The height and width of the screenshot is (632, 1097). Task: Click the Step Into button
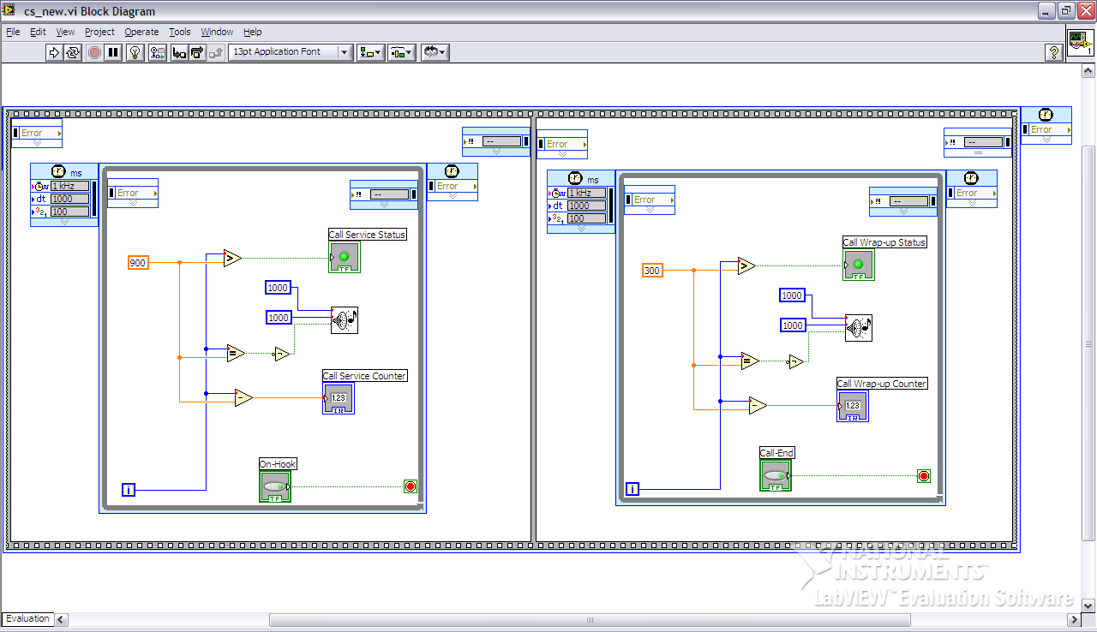coord(178,52)
